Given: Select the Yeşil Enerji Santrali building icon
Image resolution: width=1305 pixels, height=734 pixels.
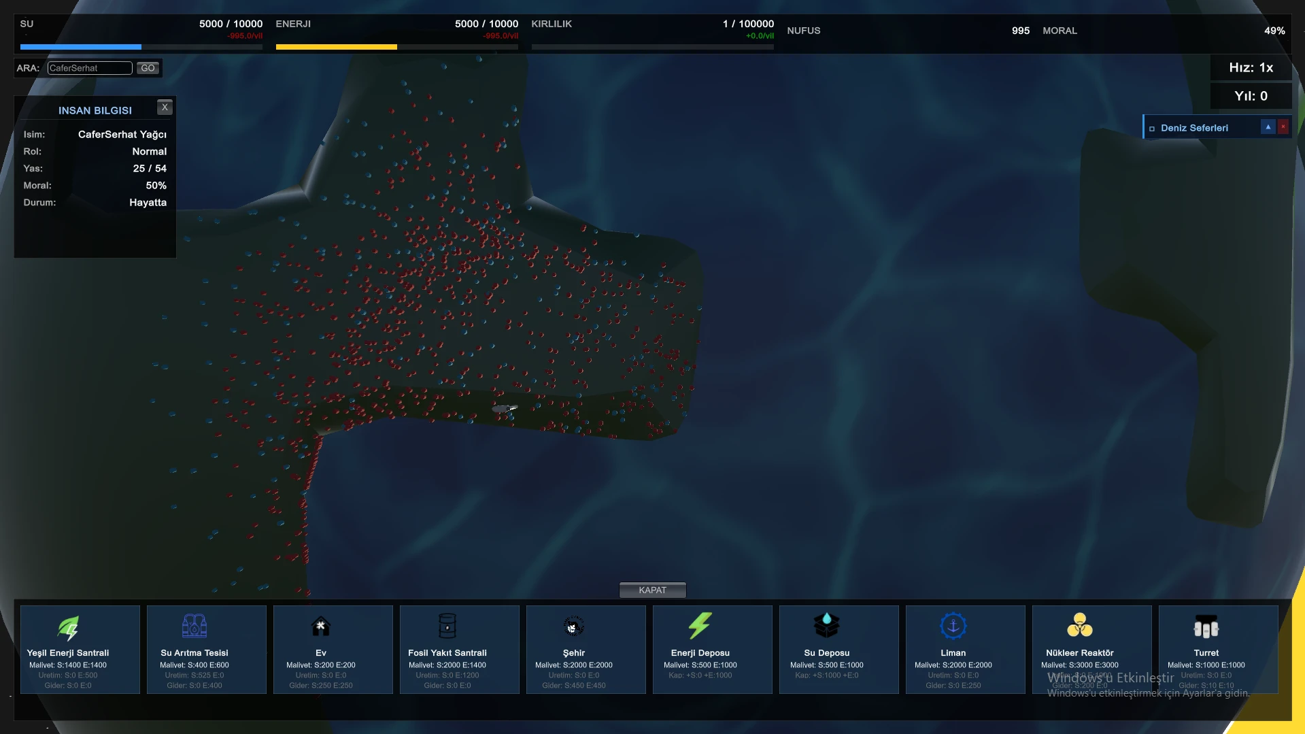Looking at the screenshot, I should coord(68,627).
